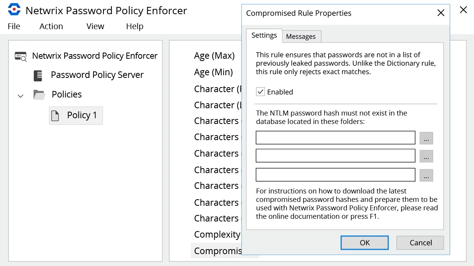Confirm the dialog with OK
This screenshot has height=266, width=474.
pos(365,243)
